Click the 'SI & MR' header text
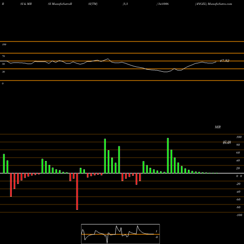The image size is (244, 244). point(26,4)
